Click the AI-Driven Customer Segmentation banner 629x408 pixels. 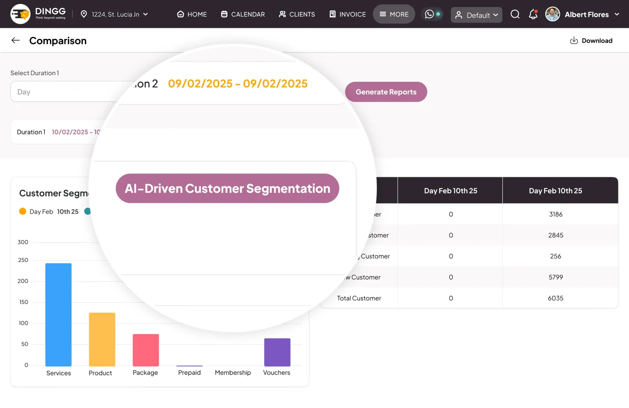point(228,188)
